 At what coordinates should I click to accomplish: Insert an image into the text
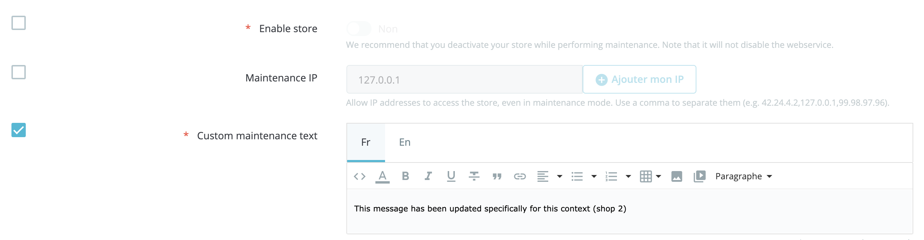(x=676, y=176)
